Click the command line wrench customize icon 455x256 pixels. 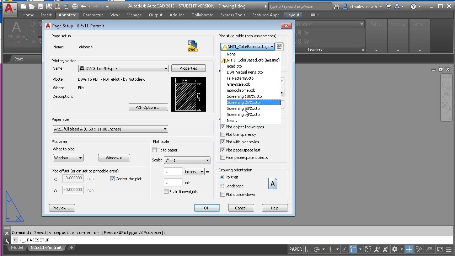6,240
